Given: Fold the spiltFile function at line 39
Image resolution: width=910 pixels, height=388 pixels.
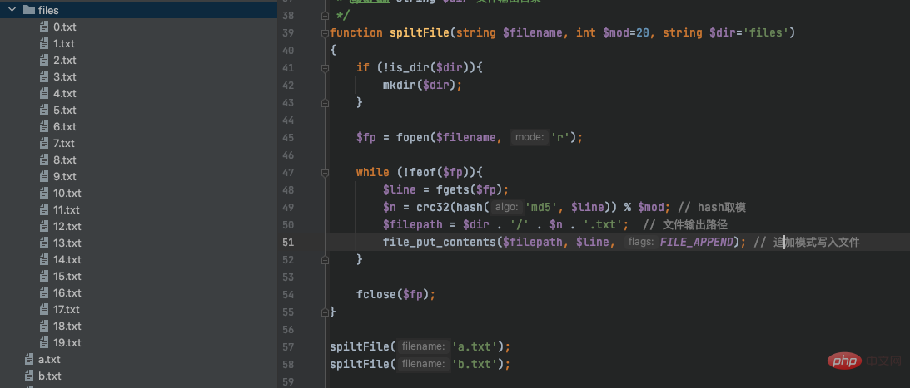Looking at the screenshot, I should (325, 33).
